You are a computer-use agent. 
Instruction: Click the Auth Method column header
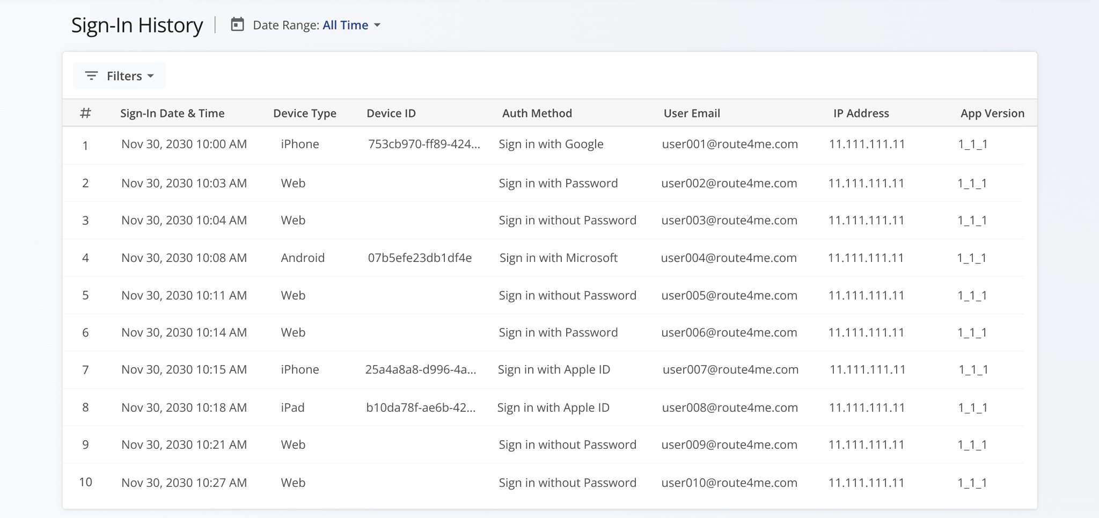click(x=537, y=113)
